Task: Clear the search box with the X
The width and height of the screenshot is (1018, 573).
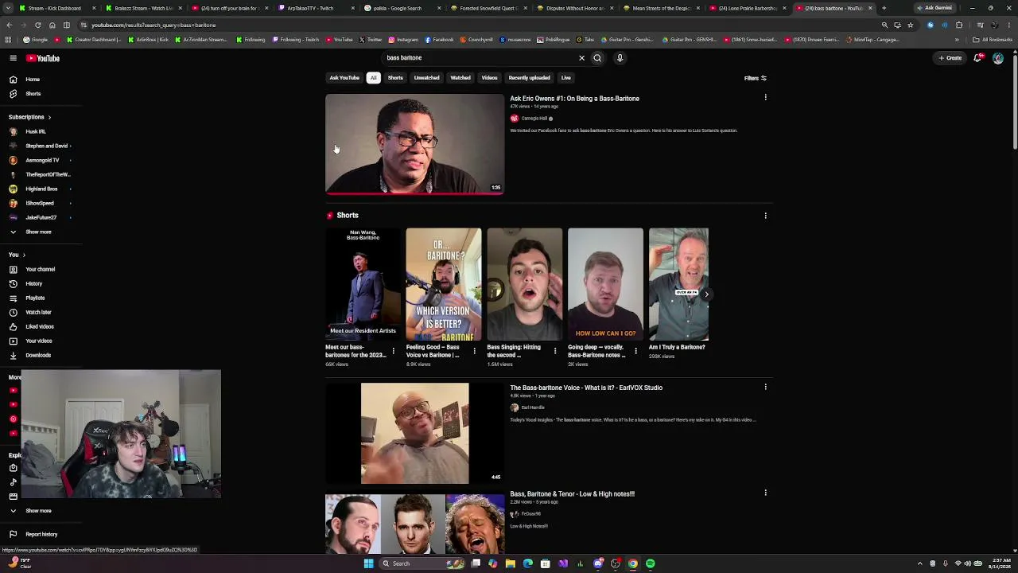Action: [x=581, y=58]
